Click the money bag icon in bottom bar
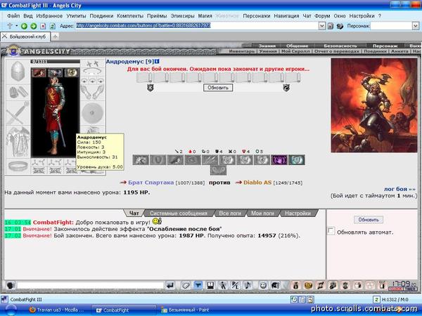The height and width of the screenshot is (316, 422). tap(296, 285)
